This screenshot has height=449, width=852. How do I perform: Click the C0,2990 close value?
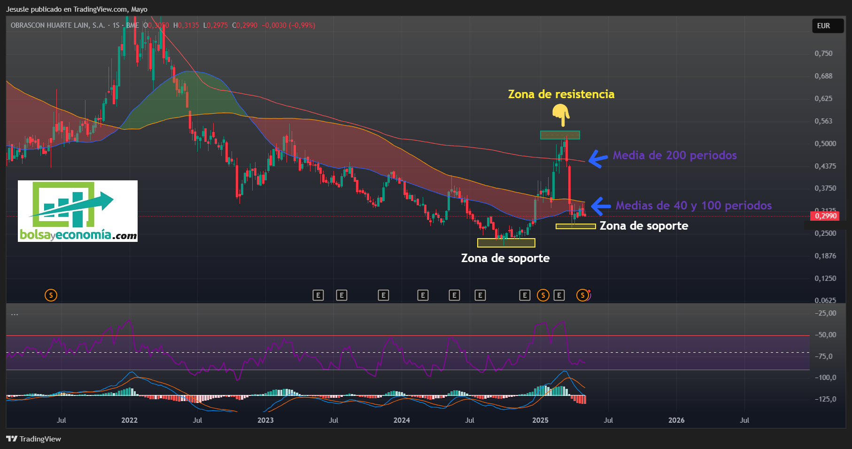tap(245, 25)
